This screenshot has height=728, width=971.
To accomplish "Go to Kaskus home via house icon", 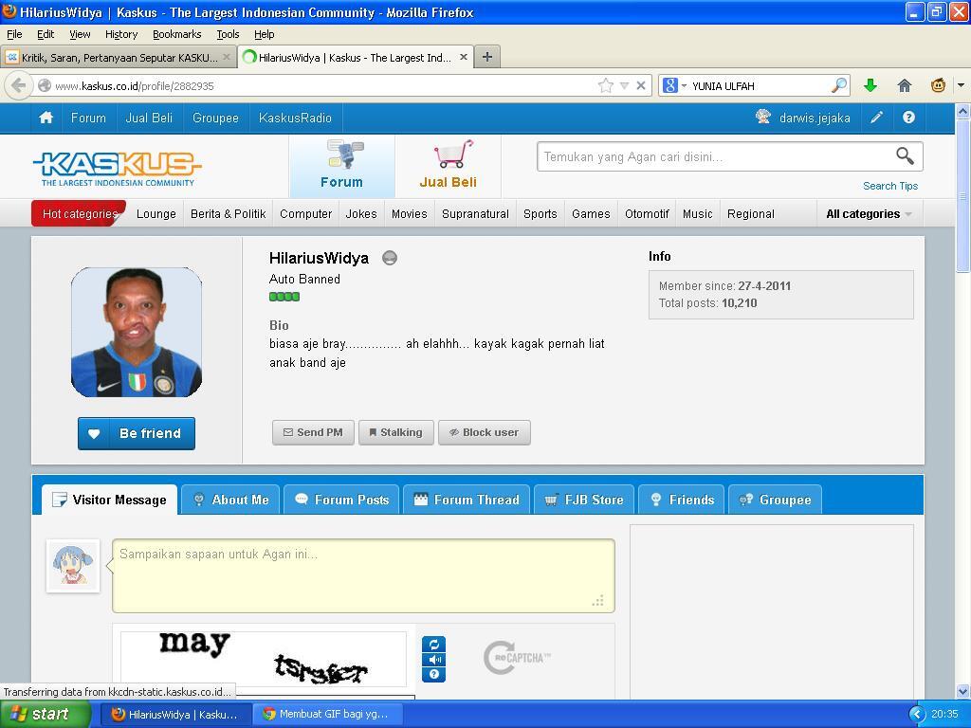I will pos(46,118).
